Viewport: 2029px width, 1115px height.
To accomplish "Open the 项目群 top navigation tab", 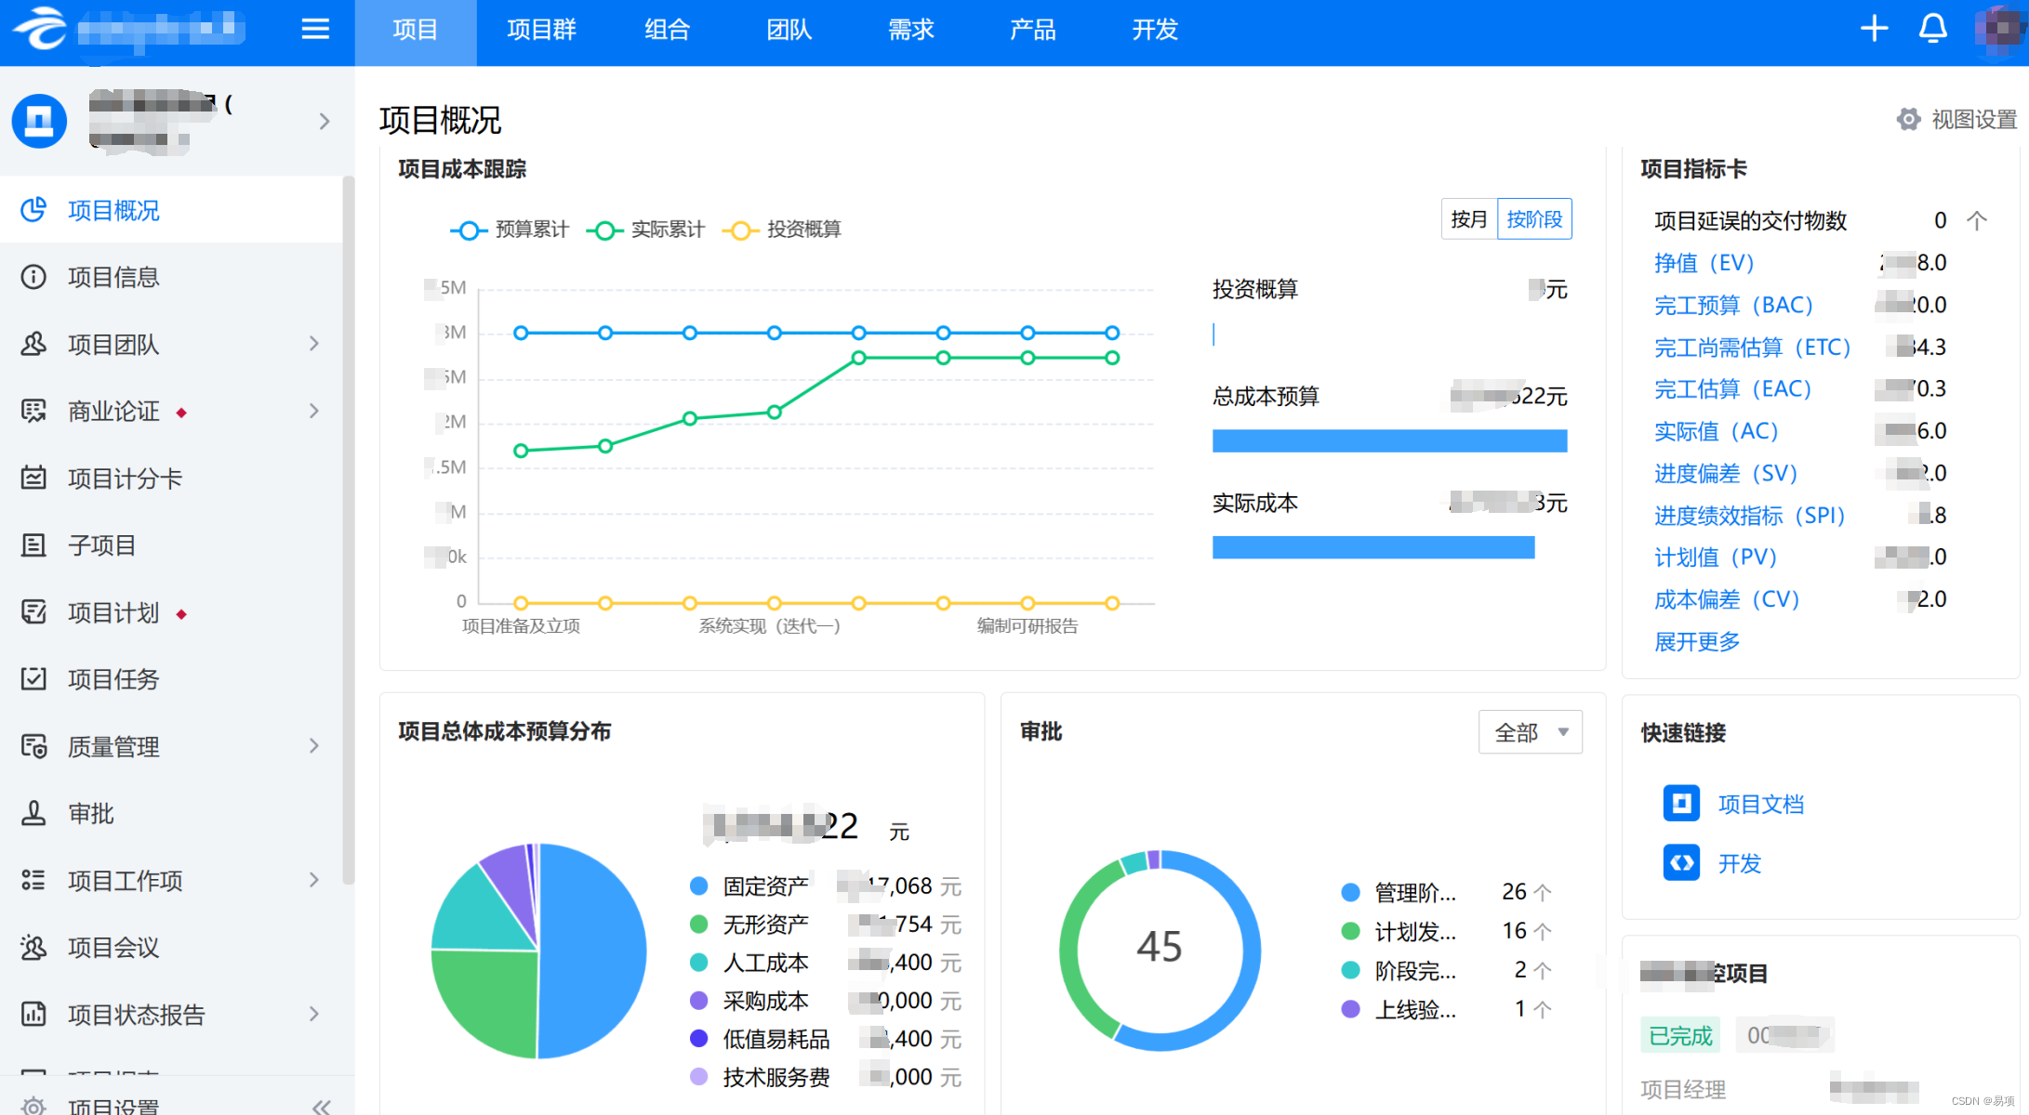I will point(541,30).
